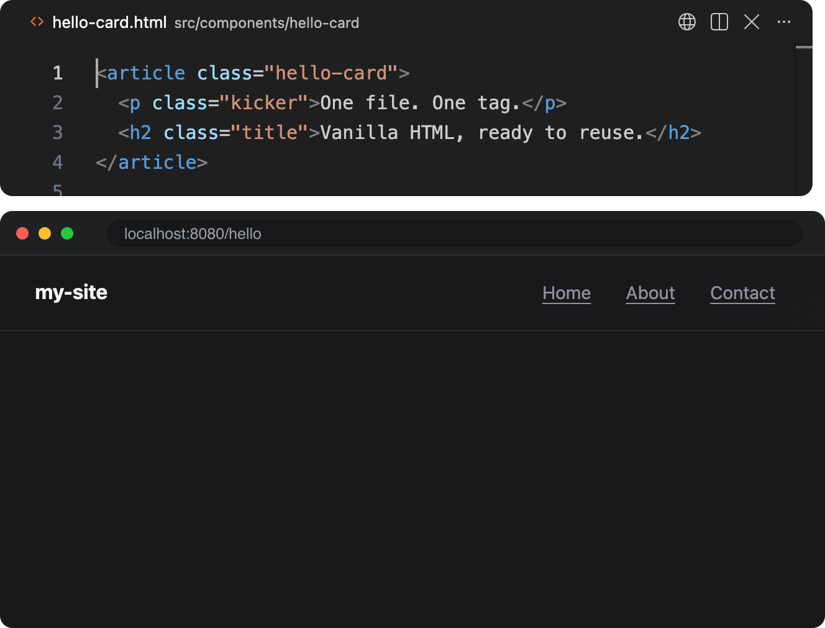The image size is (825, 628).
Task: Click the "hello-card" class value in code
Action: tap(331, 73)
